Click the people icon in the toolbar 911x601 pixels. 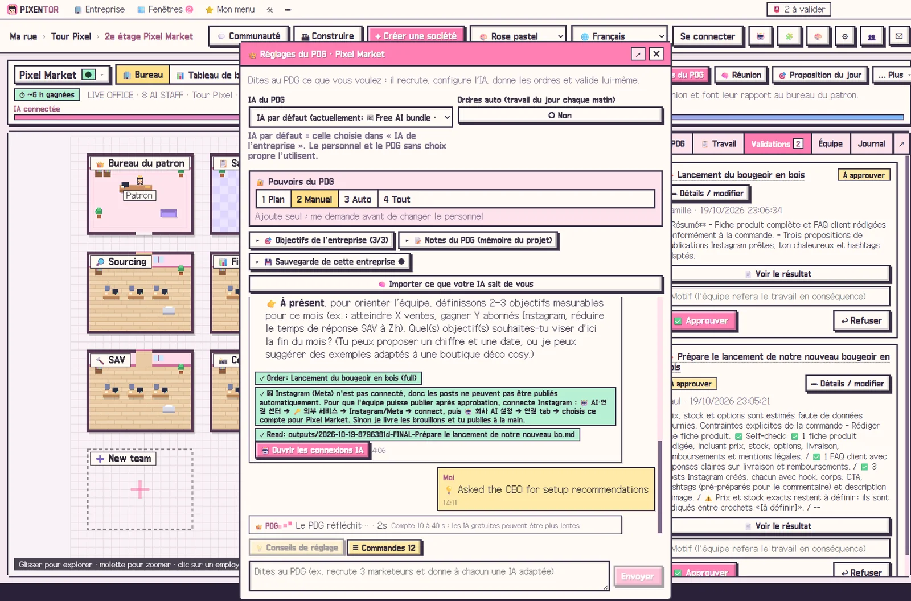click(872, 36)
